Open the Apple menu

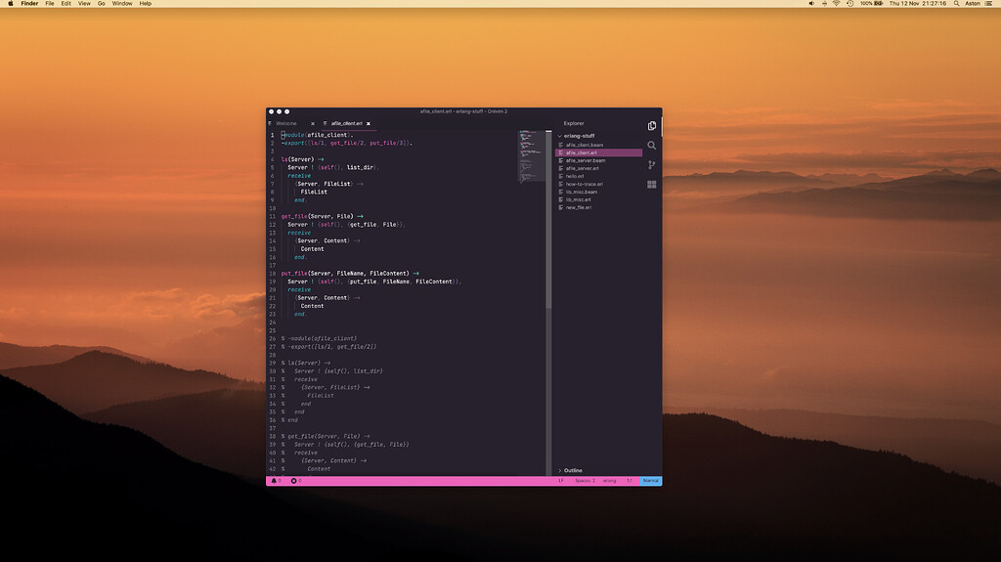click(10, 4)
